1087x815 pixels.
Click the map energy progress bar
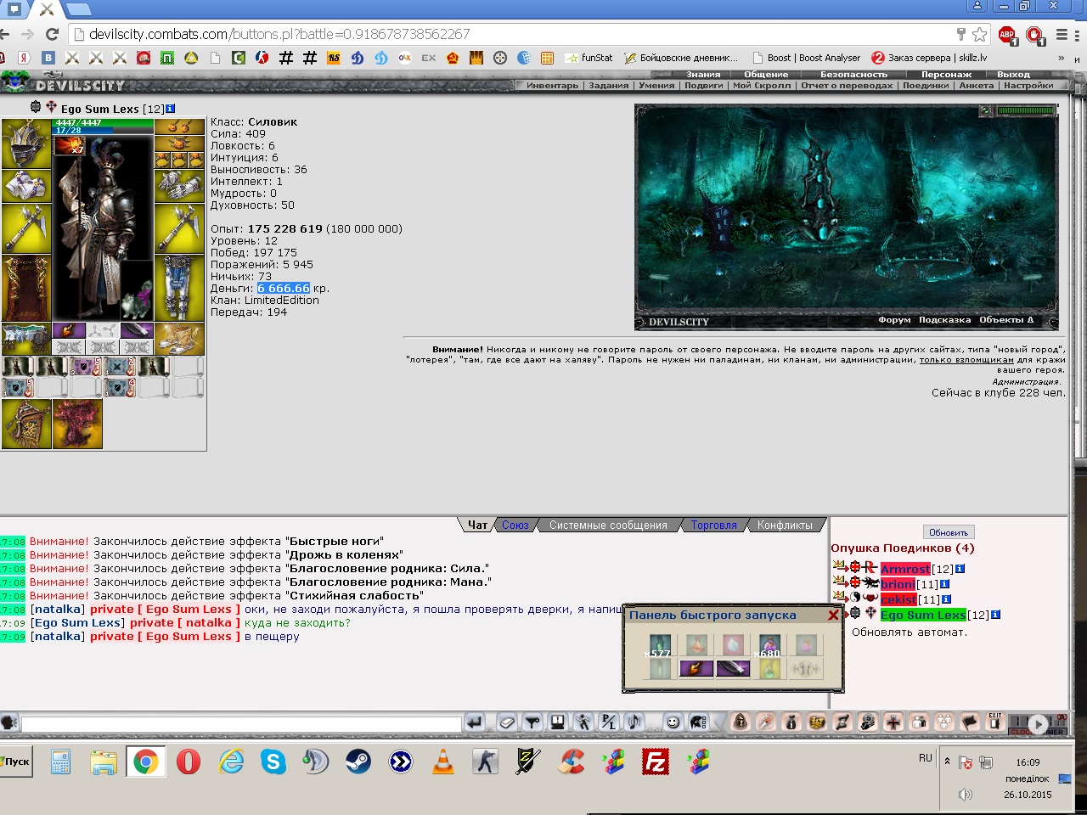tap(1026, 110)
